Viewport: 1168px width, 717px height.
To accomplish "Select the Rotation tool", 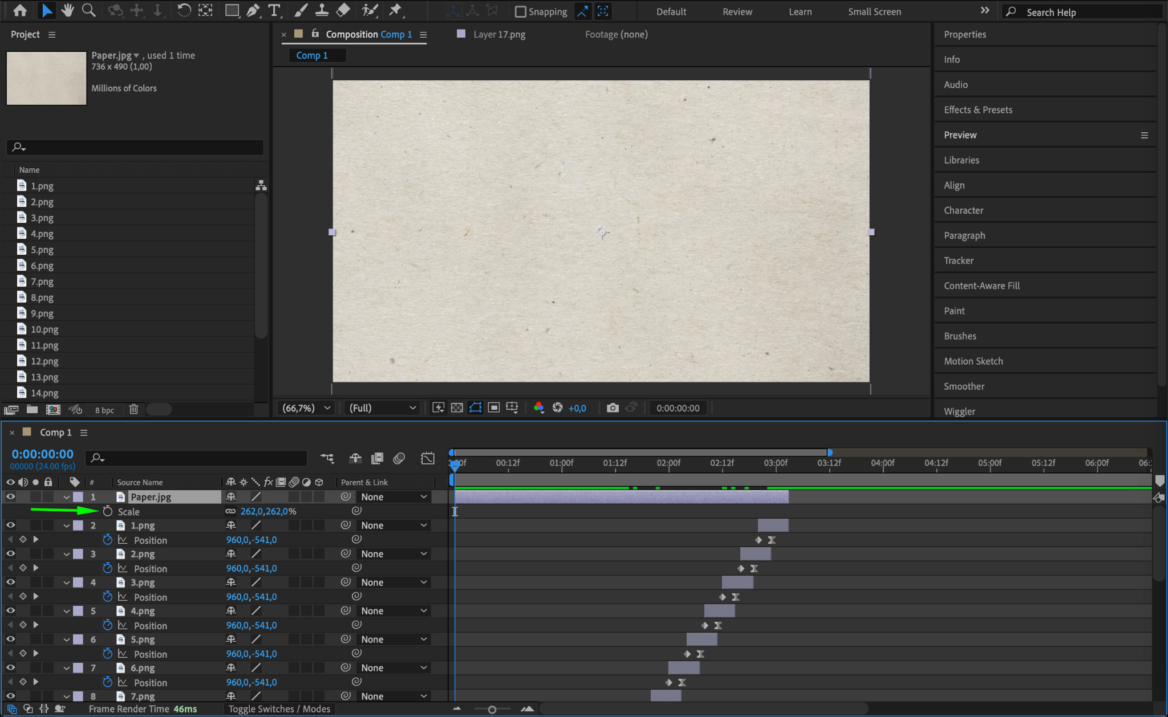I will [x=184, y=10].
